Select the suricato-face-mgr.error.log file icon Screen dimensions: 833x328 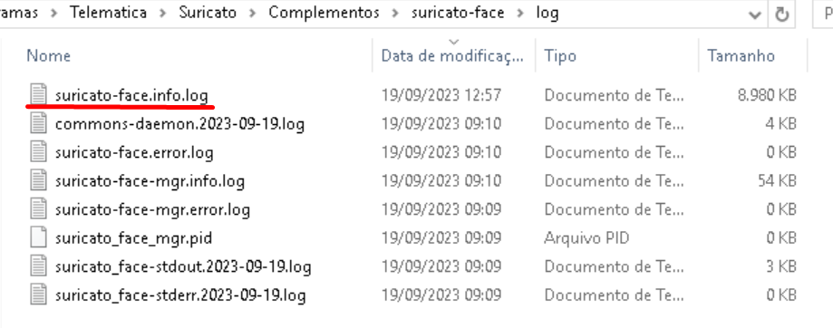point(38,209)
